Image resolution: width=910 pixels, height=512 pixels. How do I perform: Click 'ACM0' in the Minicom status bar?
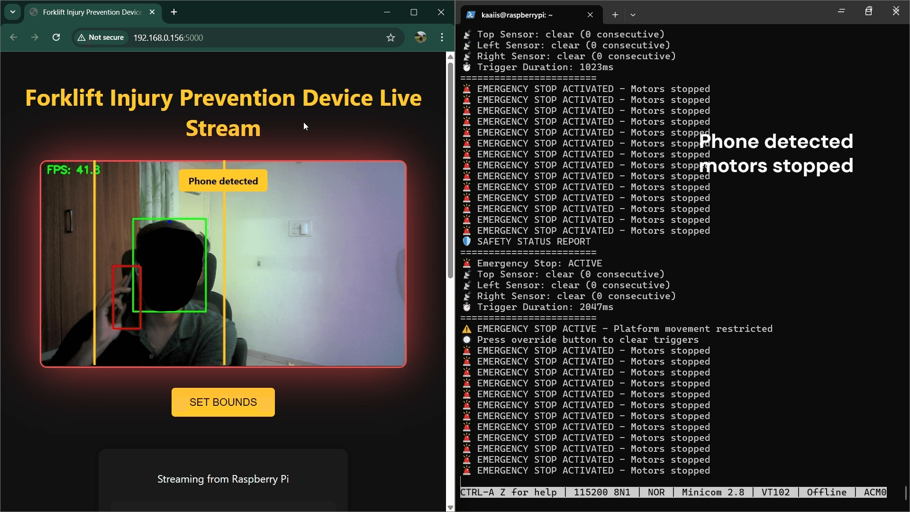[x=875, y=493]
